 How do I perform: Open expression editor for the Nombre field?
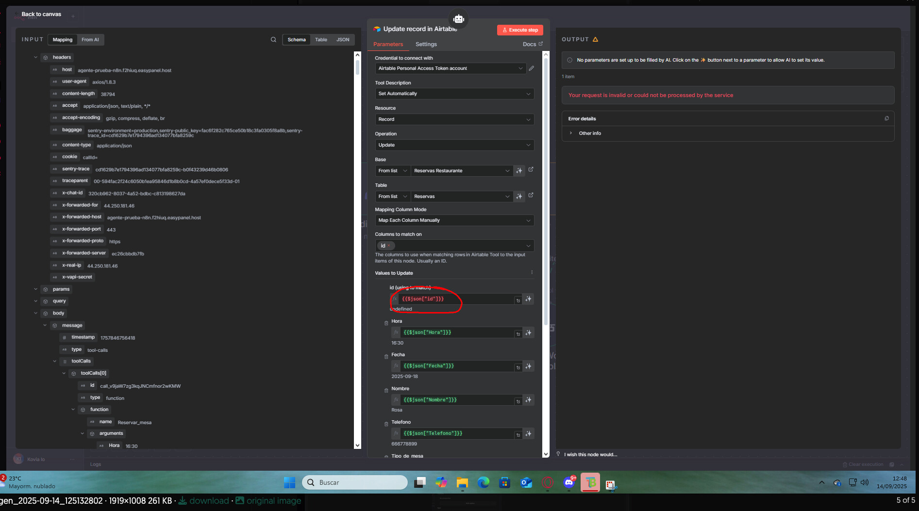tap(518, 401)
